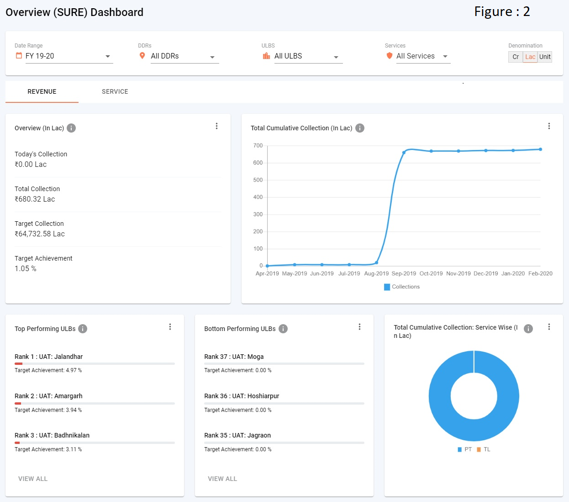The width and height of the screenshot is (569, 502).
Task: Expand the All ULBS dropdown
Action: pyautogui.click(x=306, y=56)
